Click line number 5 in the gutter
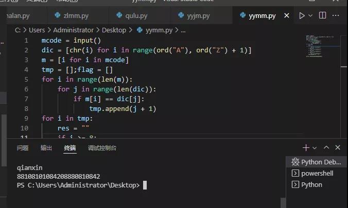The image size is (348, 208). [26, 79]
